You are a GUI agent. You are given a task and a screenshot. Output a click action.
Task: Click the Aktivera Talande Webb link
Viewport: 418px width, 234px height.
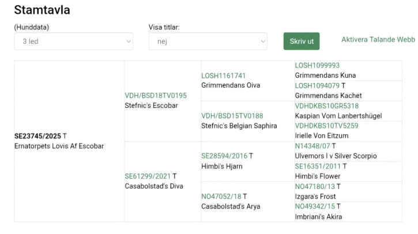378,40
